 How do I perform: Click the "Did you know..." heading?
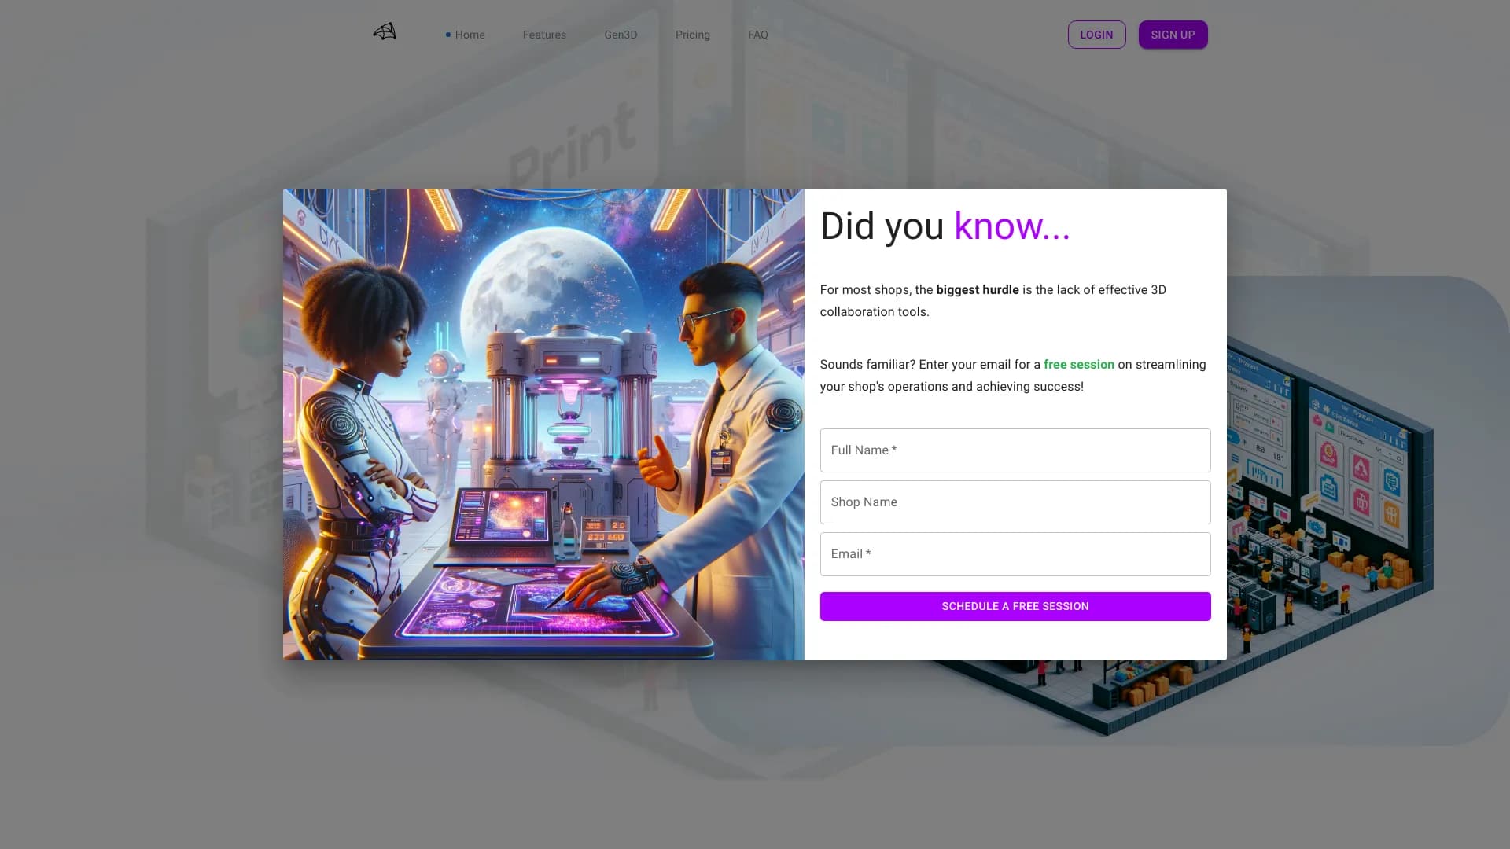click(945, 226)
